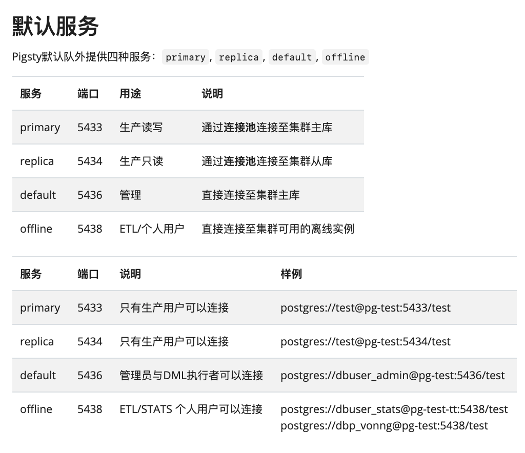Screen dimensions: 525x453
Task: Click the URL postgres://test@pg-test:5433/test
Action: 366,307
